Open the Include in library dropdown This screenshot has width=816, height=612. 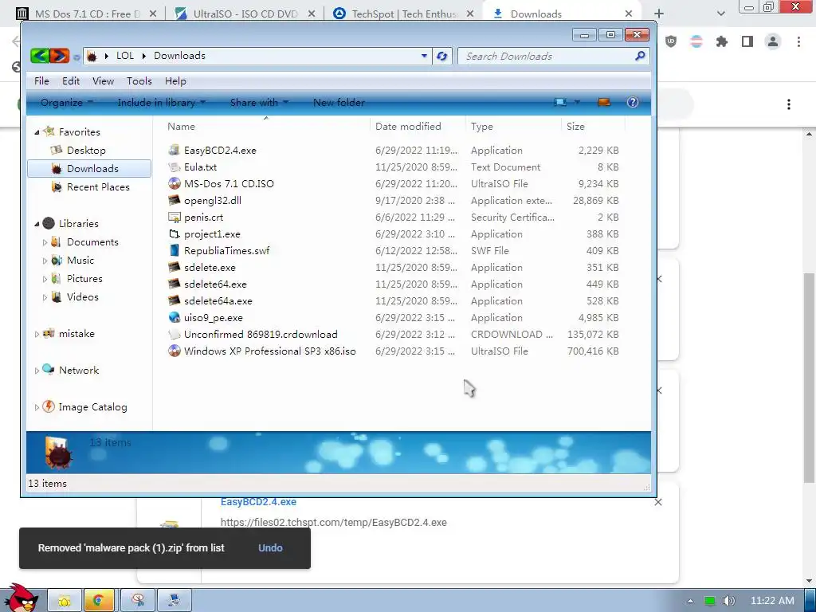click(x=161, y=103)
